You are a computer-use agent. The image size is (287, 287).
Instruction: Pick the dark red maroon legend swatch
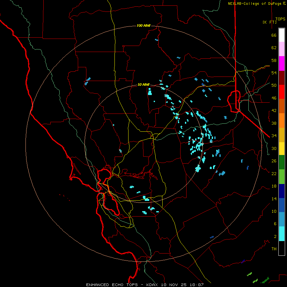tap(282, 78)
